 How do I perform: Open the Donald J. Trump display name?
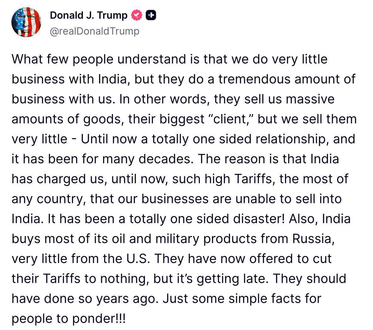point(89,15)
